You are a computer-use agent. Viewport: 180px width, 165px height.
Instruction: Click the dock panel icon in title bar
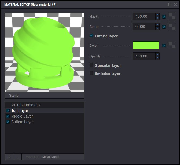tap(170, 5)
